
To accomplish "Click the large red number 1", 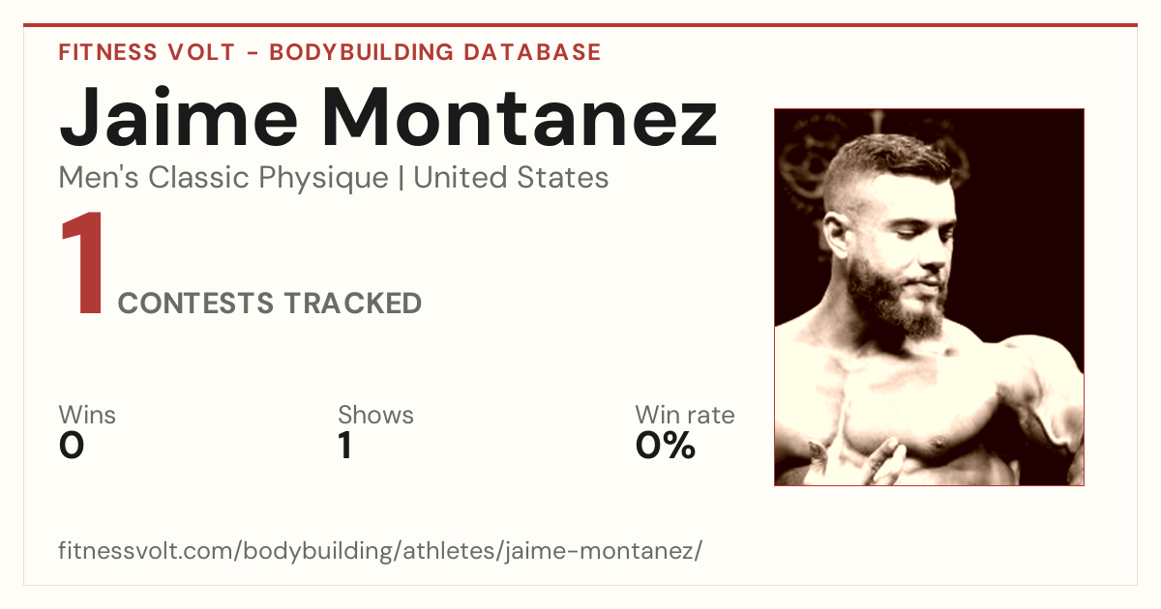I will (81, 265).
